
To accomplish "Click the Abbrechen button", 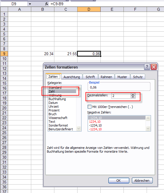I will 142,181.
